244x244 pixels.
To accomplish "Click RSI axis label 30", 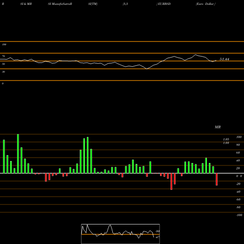I will coord(3,72).
